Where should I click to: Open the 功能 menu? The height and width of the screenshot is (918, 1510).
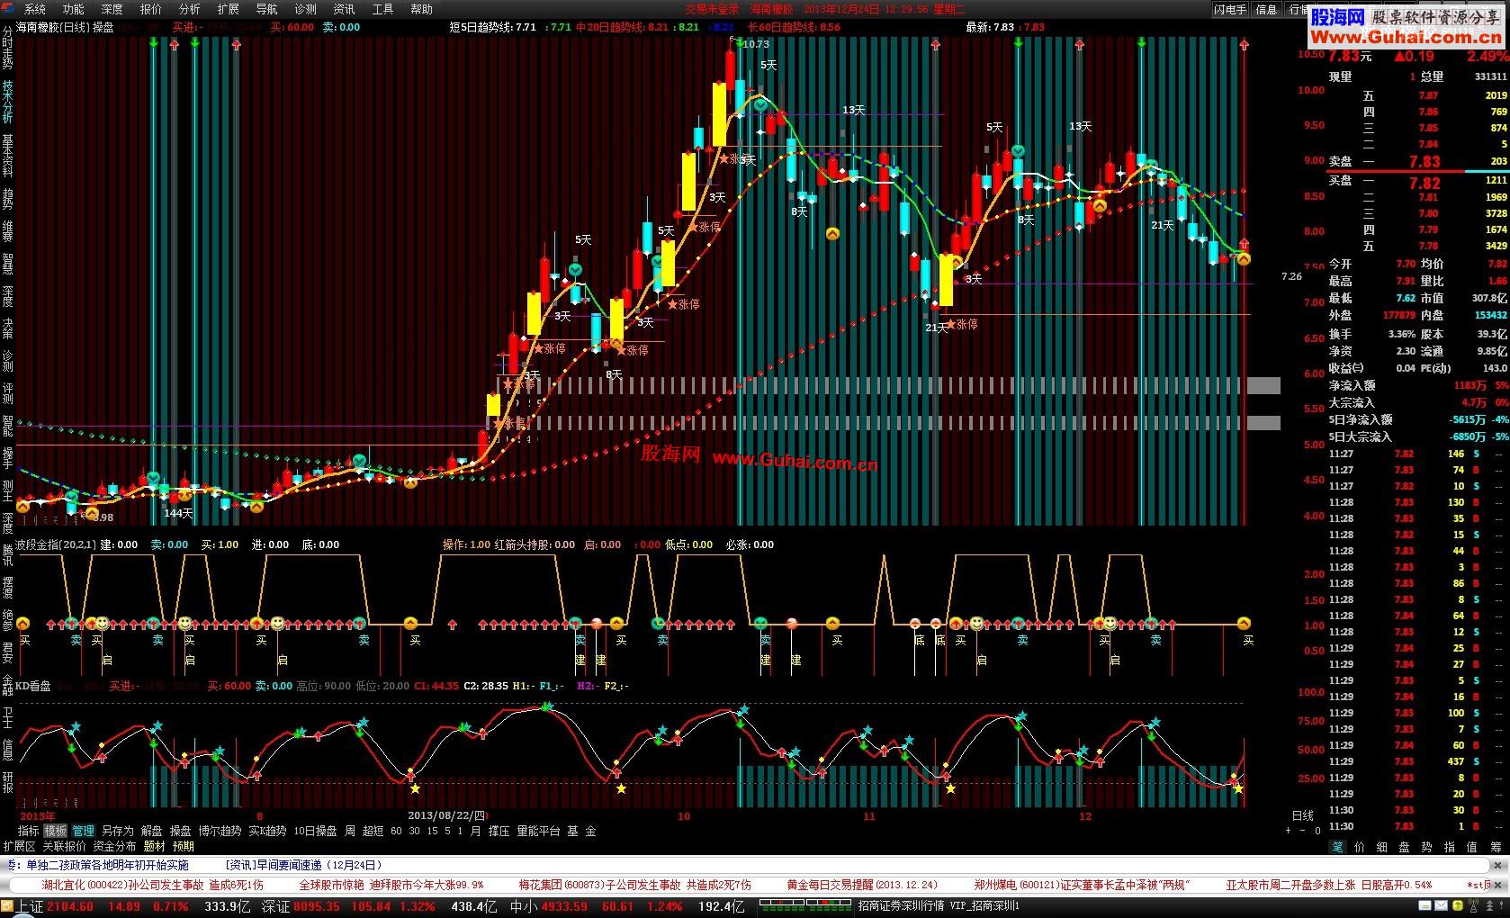74,9
